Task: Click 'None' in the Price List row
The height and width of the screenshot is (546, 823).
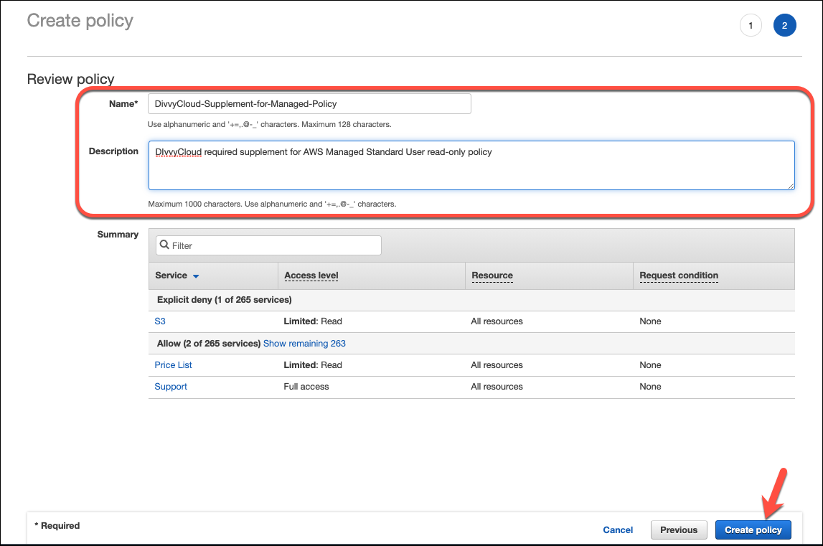Action: coord(650,365)
